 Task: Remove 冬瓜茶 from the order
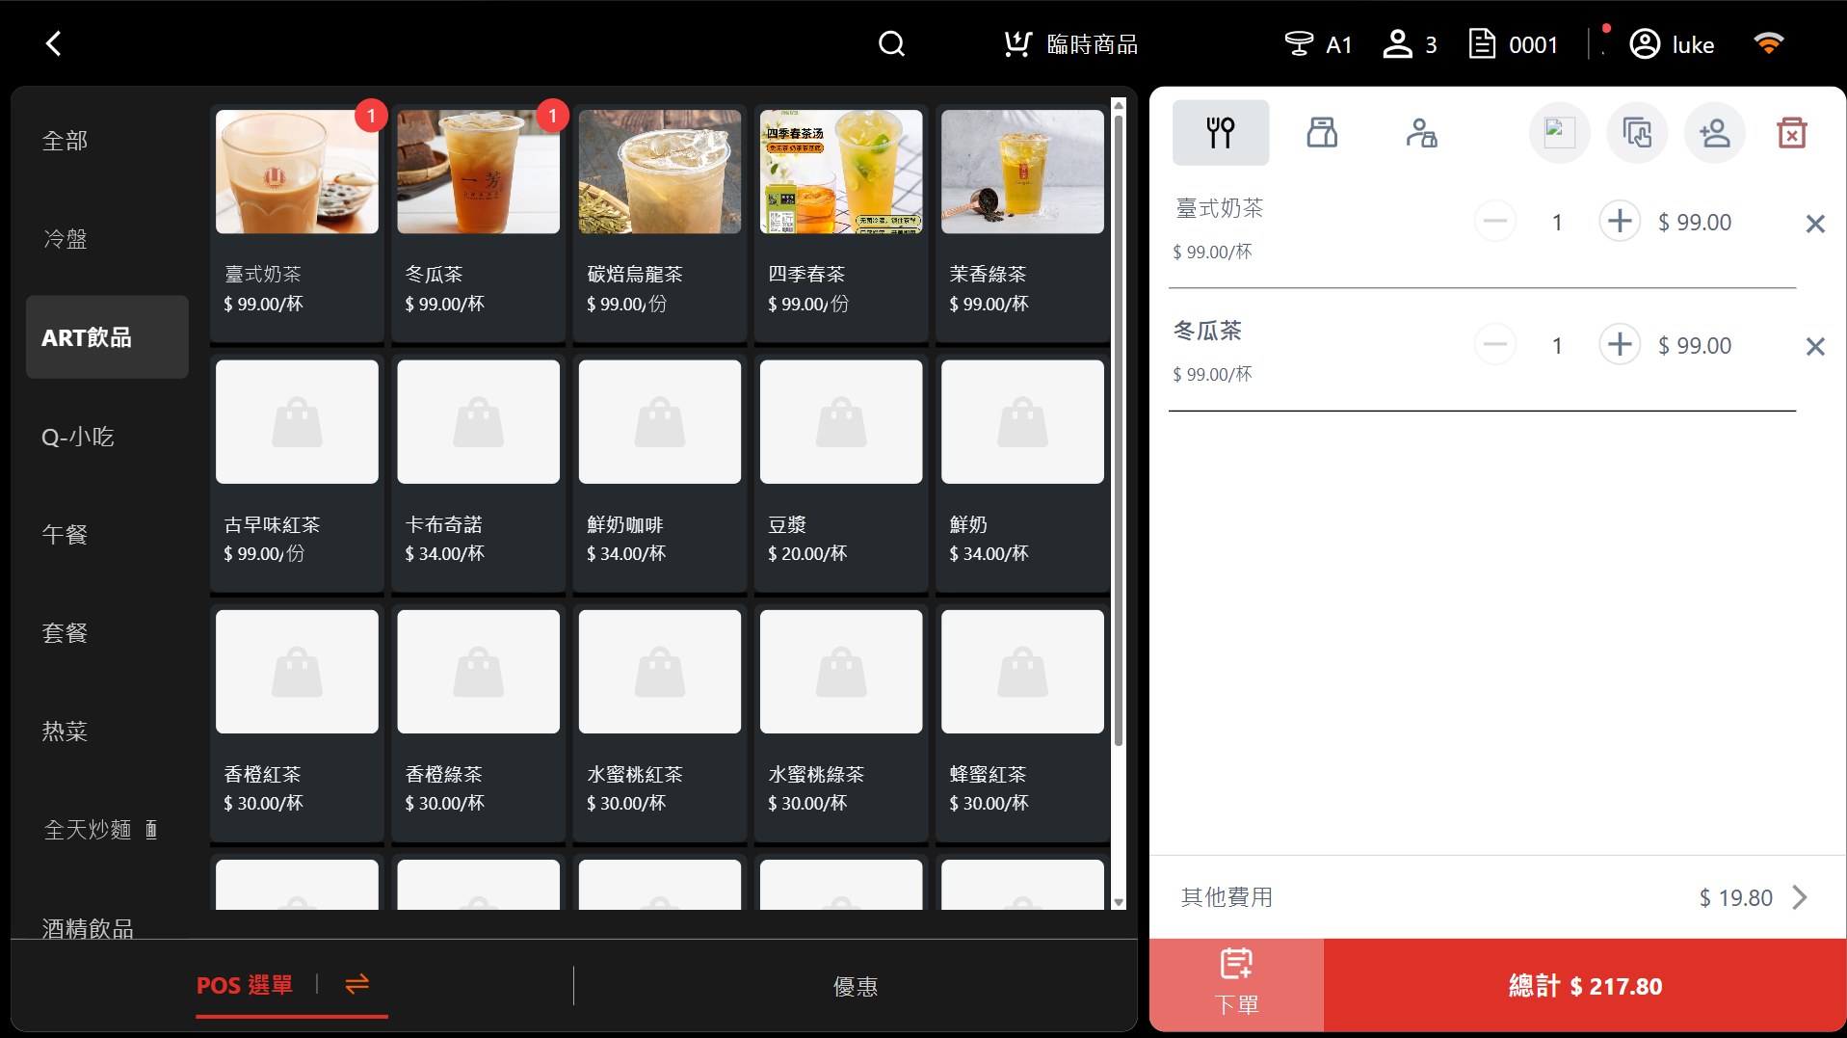(1815, 346)
